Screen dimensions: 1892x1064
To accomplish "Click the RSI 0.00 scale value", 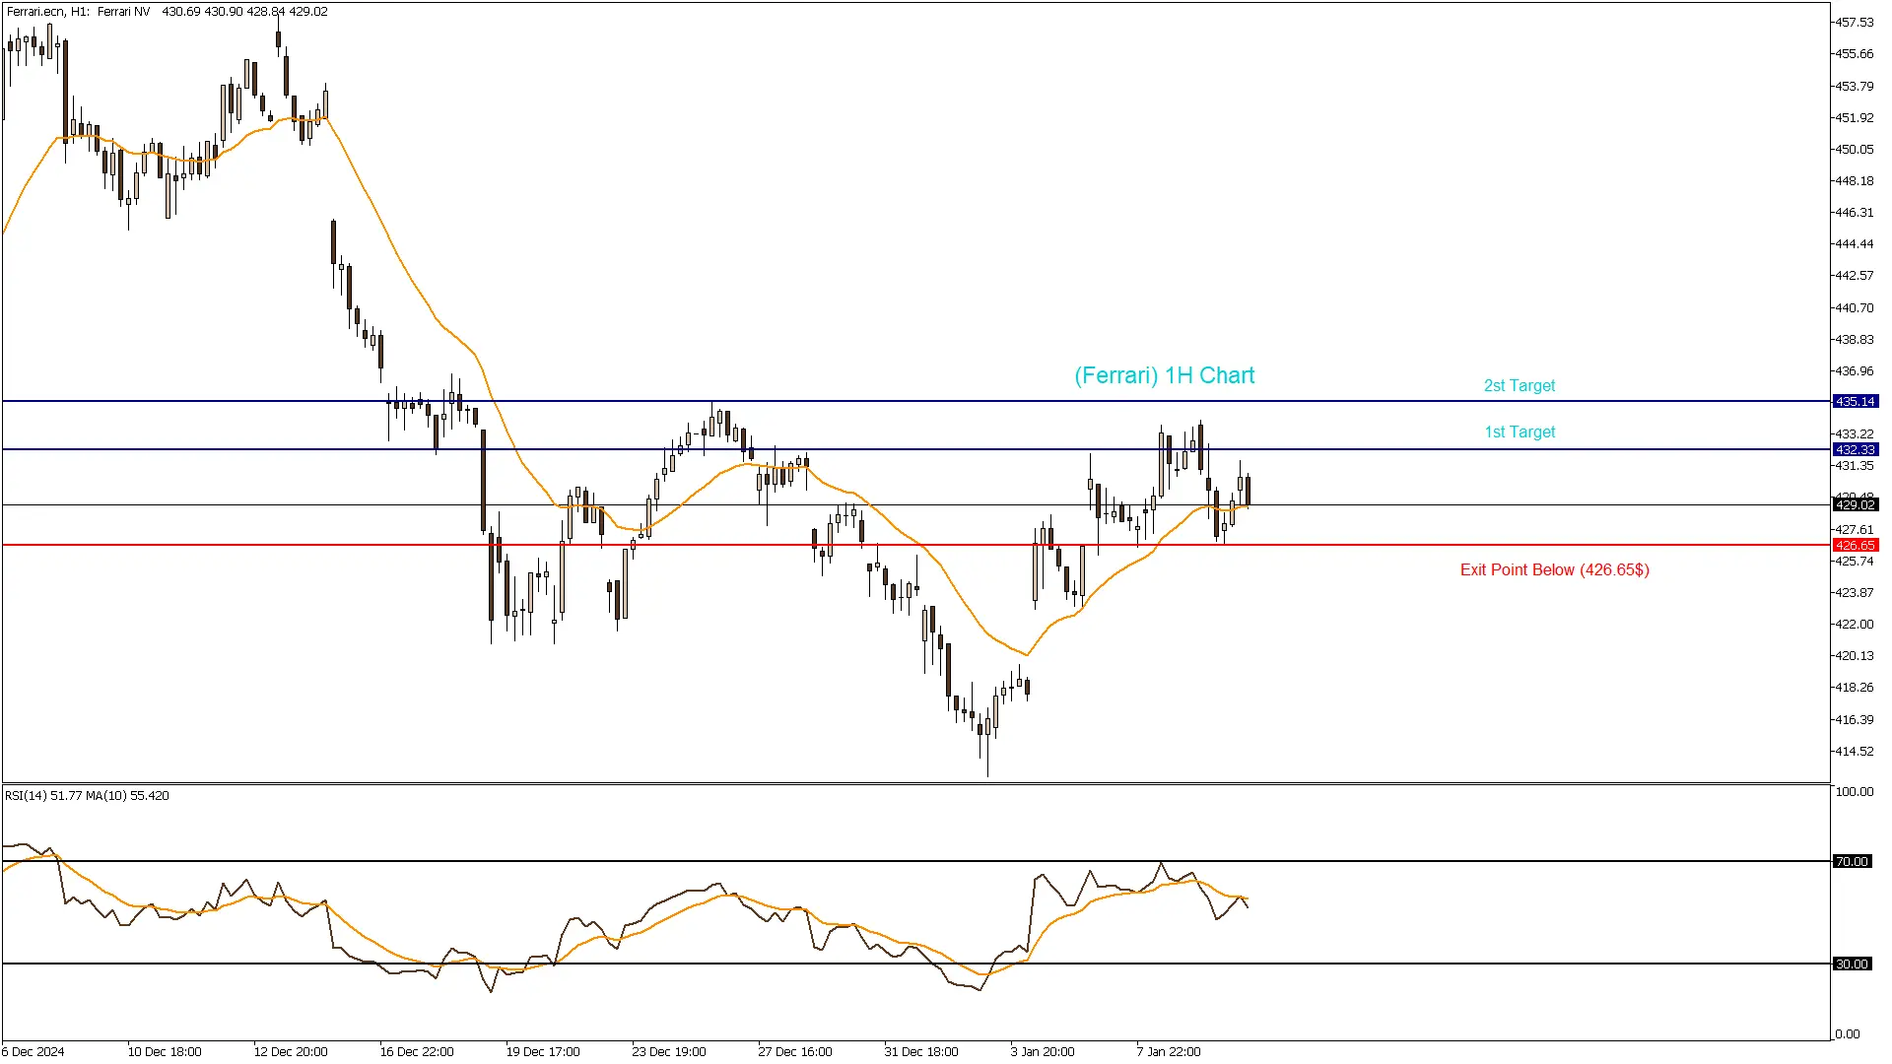I will [1847, 1034].
